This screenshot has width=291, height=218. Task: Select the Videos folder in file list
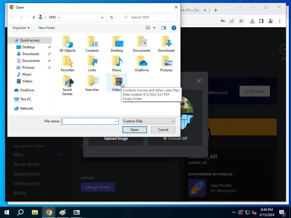117,83
